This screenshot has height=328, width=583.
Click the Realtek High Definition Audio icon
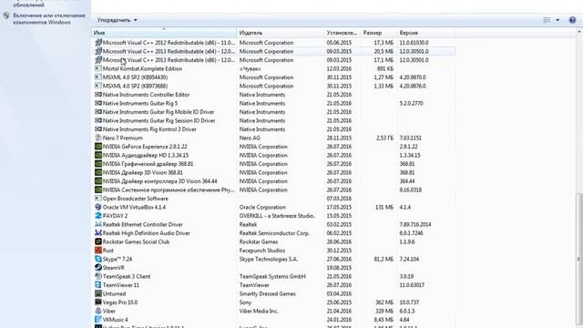click(x=98, y=233)
